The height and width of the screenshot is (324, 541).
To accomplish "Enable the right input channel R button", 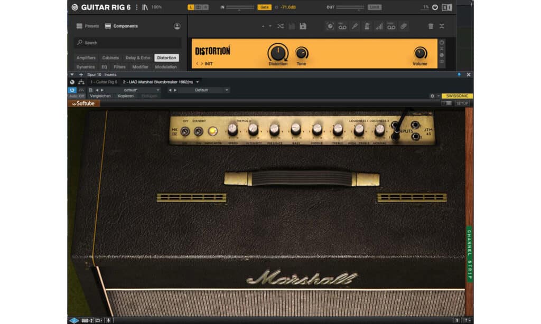I will 206,7.
